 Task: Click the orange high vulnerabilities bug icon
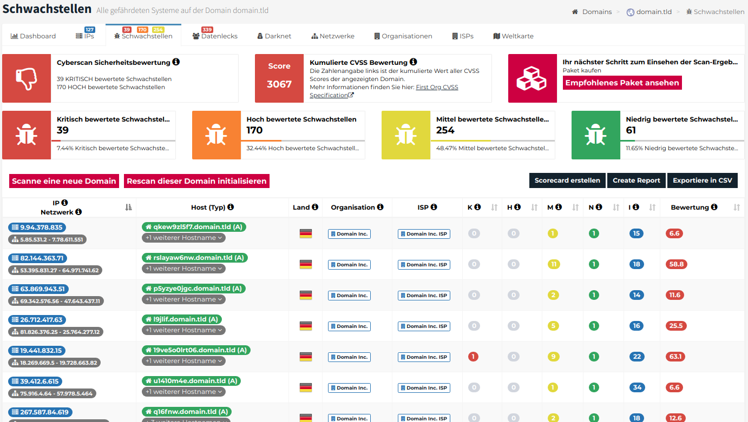pos(216,135)
